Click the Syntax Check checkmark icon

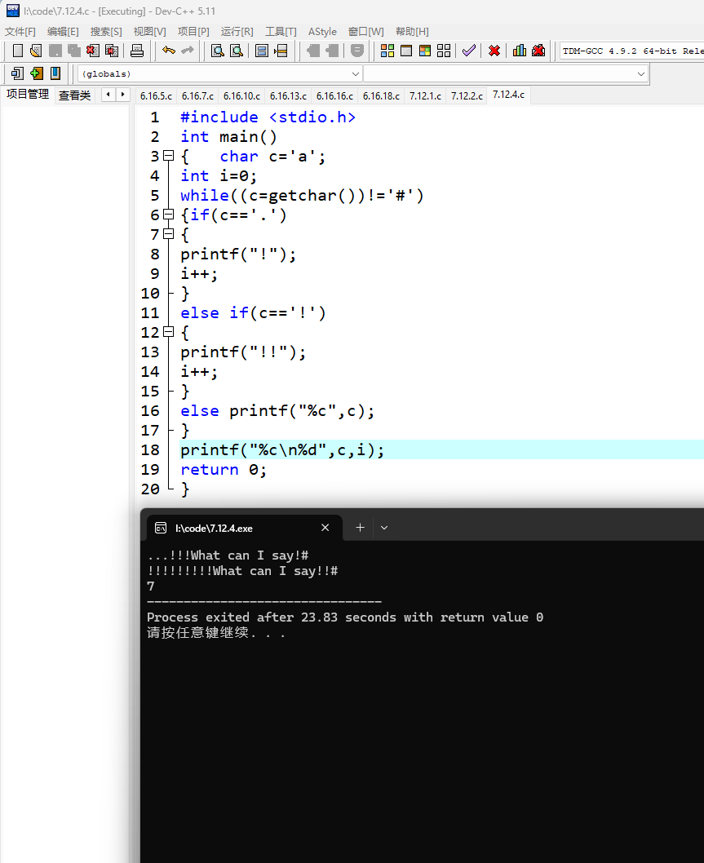tap(469, 51)
